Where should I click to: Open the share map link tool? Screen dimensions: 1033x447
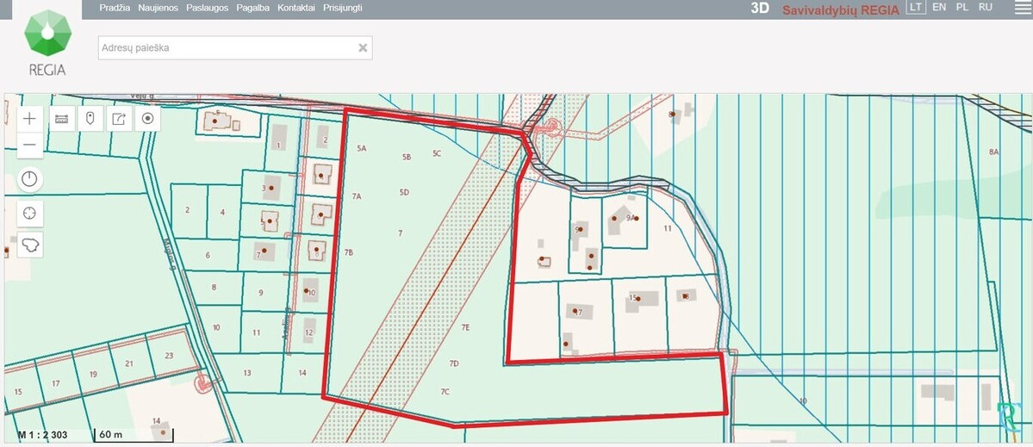point(119,119)
